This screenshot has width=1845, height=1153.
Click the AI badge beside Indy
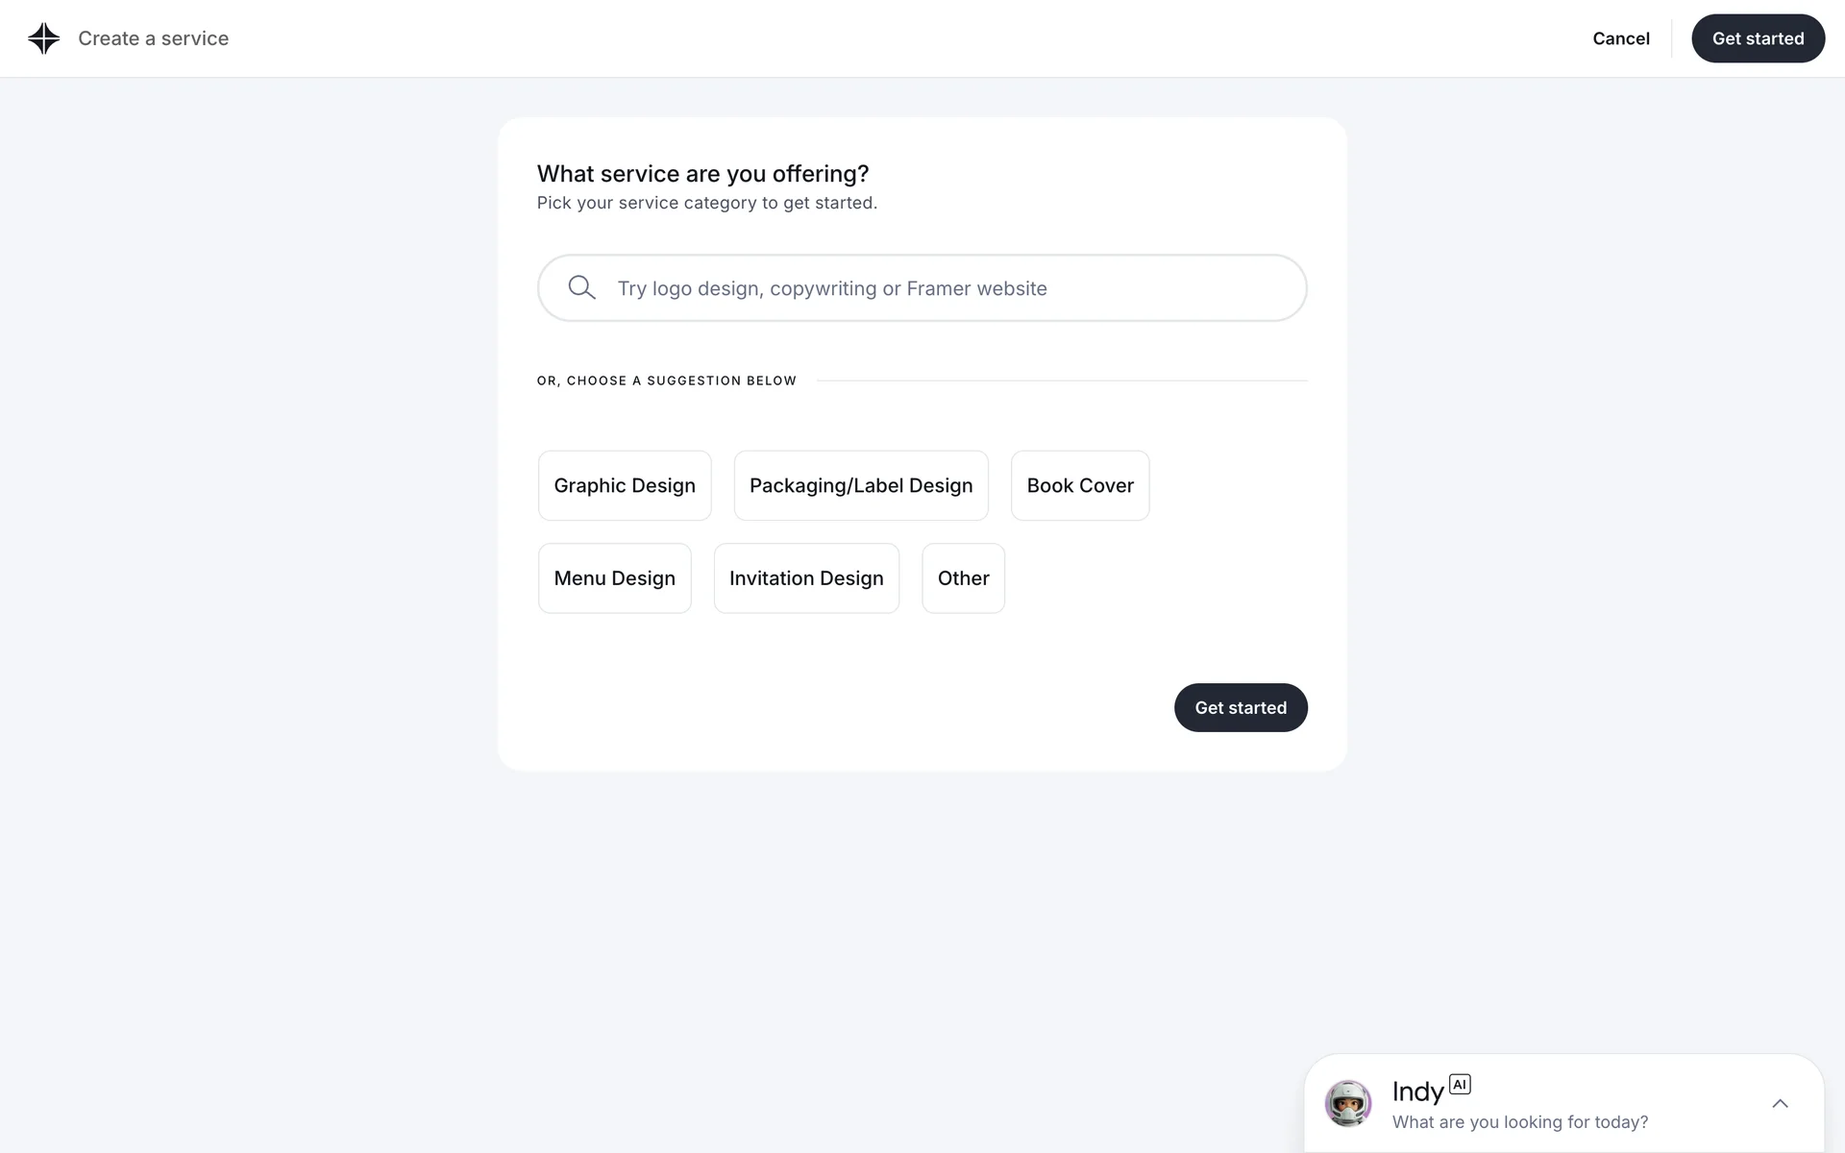pyautogui.click(x=1460, y=1085)
